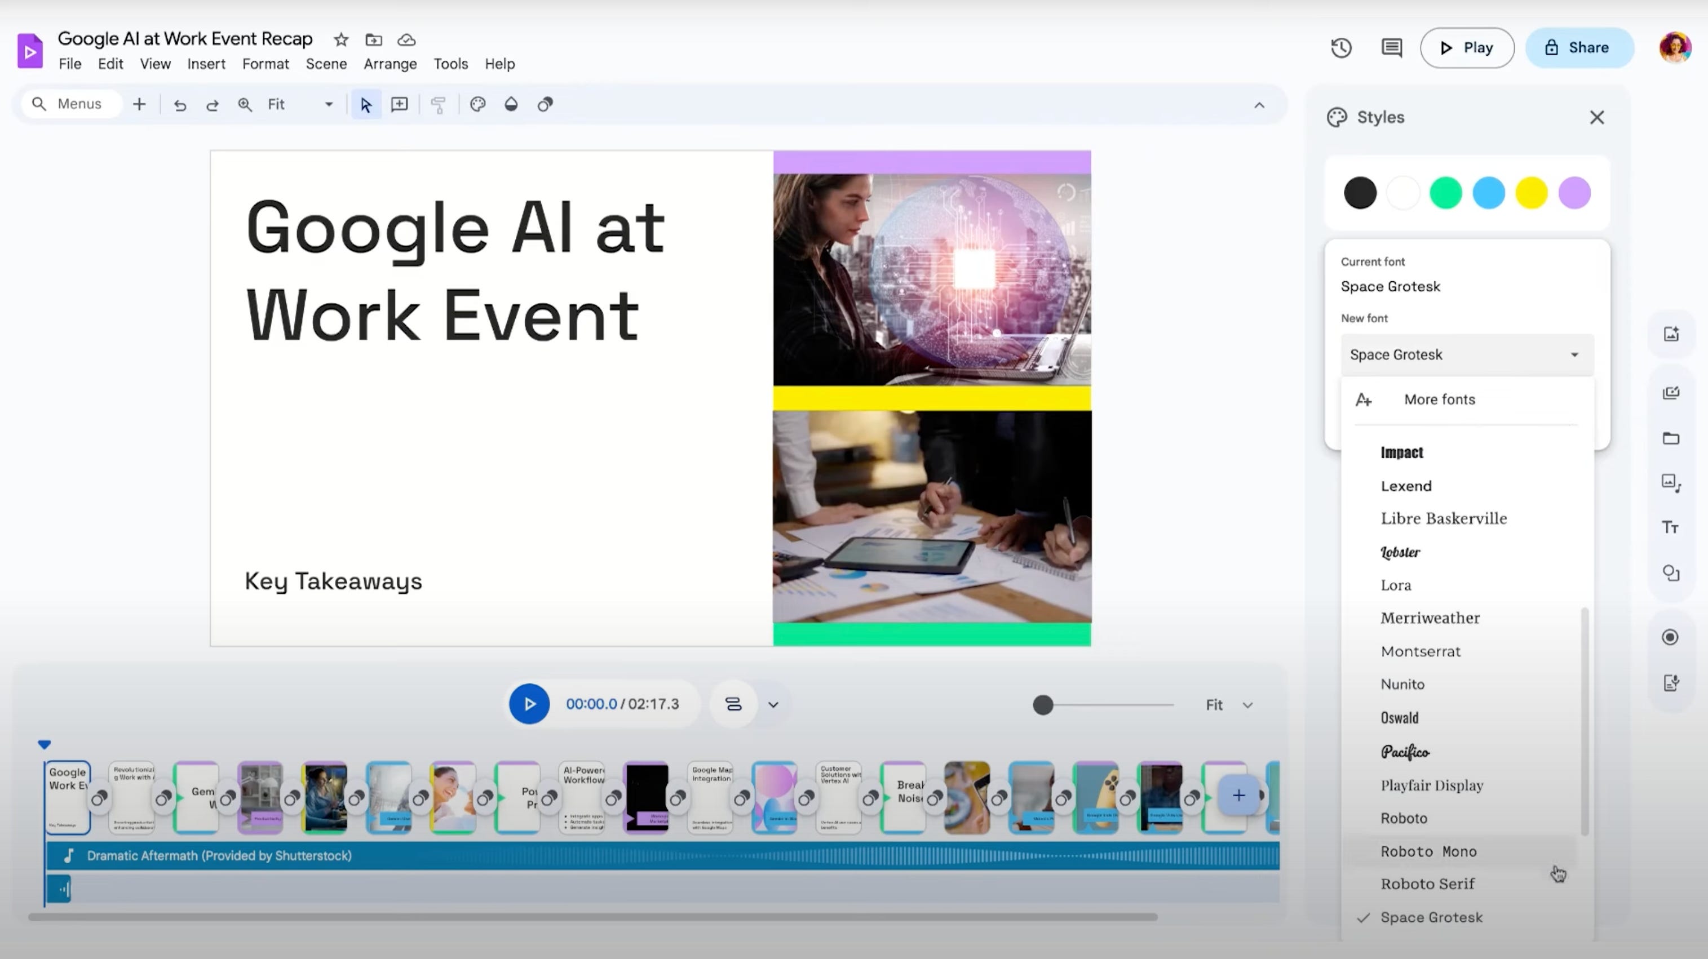1708x959 pixels.
Task: Click the move to folder icon
Action: (374, 40)
